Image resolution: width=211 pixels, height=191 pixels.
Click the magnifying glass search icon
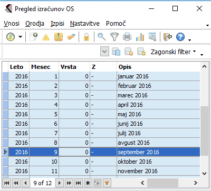(x=102, y=37)
